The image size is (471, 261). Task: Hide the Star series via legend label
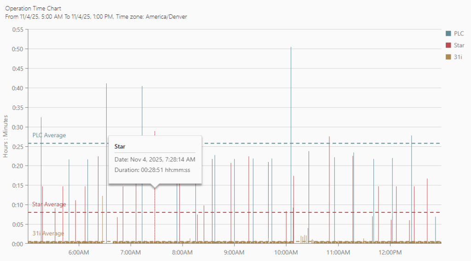tap(459, 45)
